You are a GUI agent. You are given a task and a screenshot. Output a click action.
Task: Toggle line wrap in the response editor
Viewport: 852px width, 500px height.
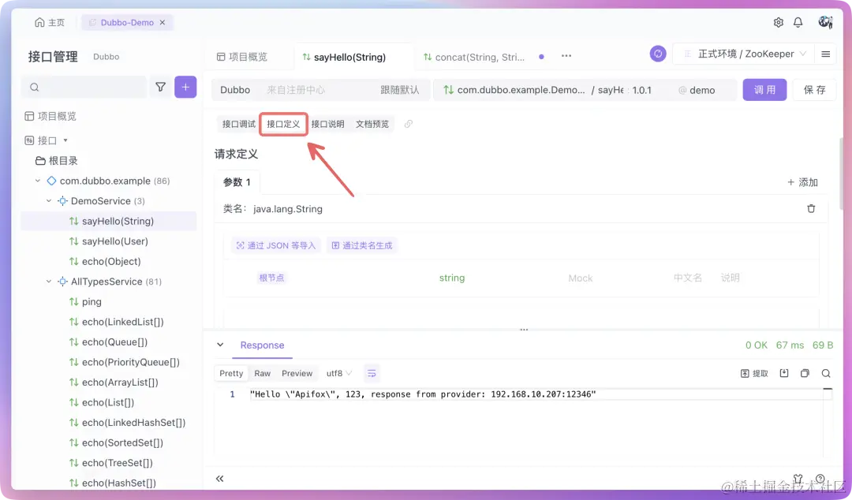(x=372, y=372)
